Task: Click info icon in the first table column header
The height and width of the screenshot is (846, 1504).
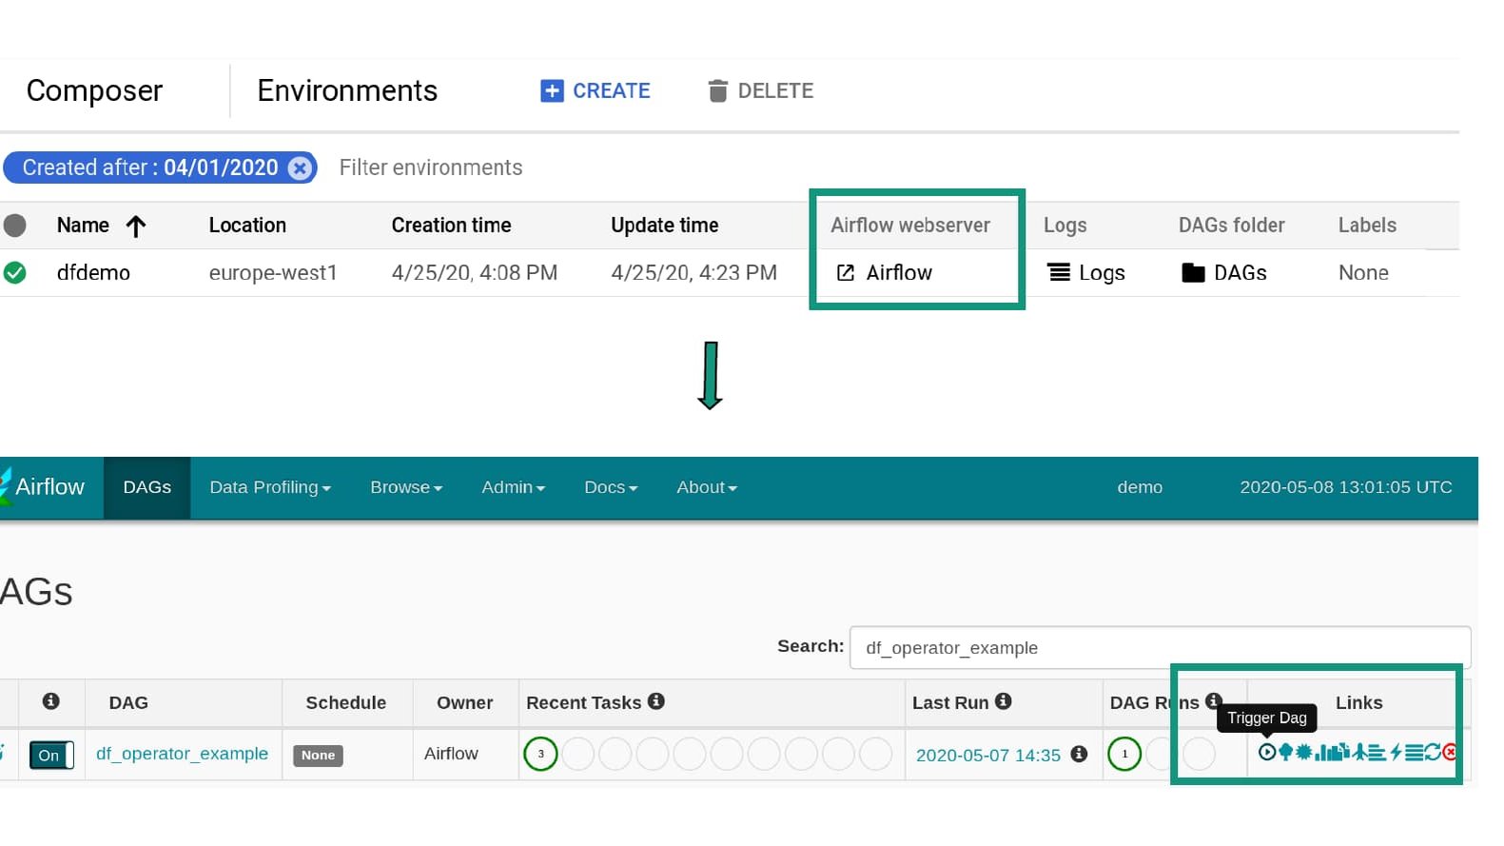Action: pyautogui.click(x=51, y=701)
